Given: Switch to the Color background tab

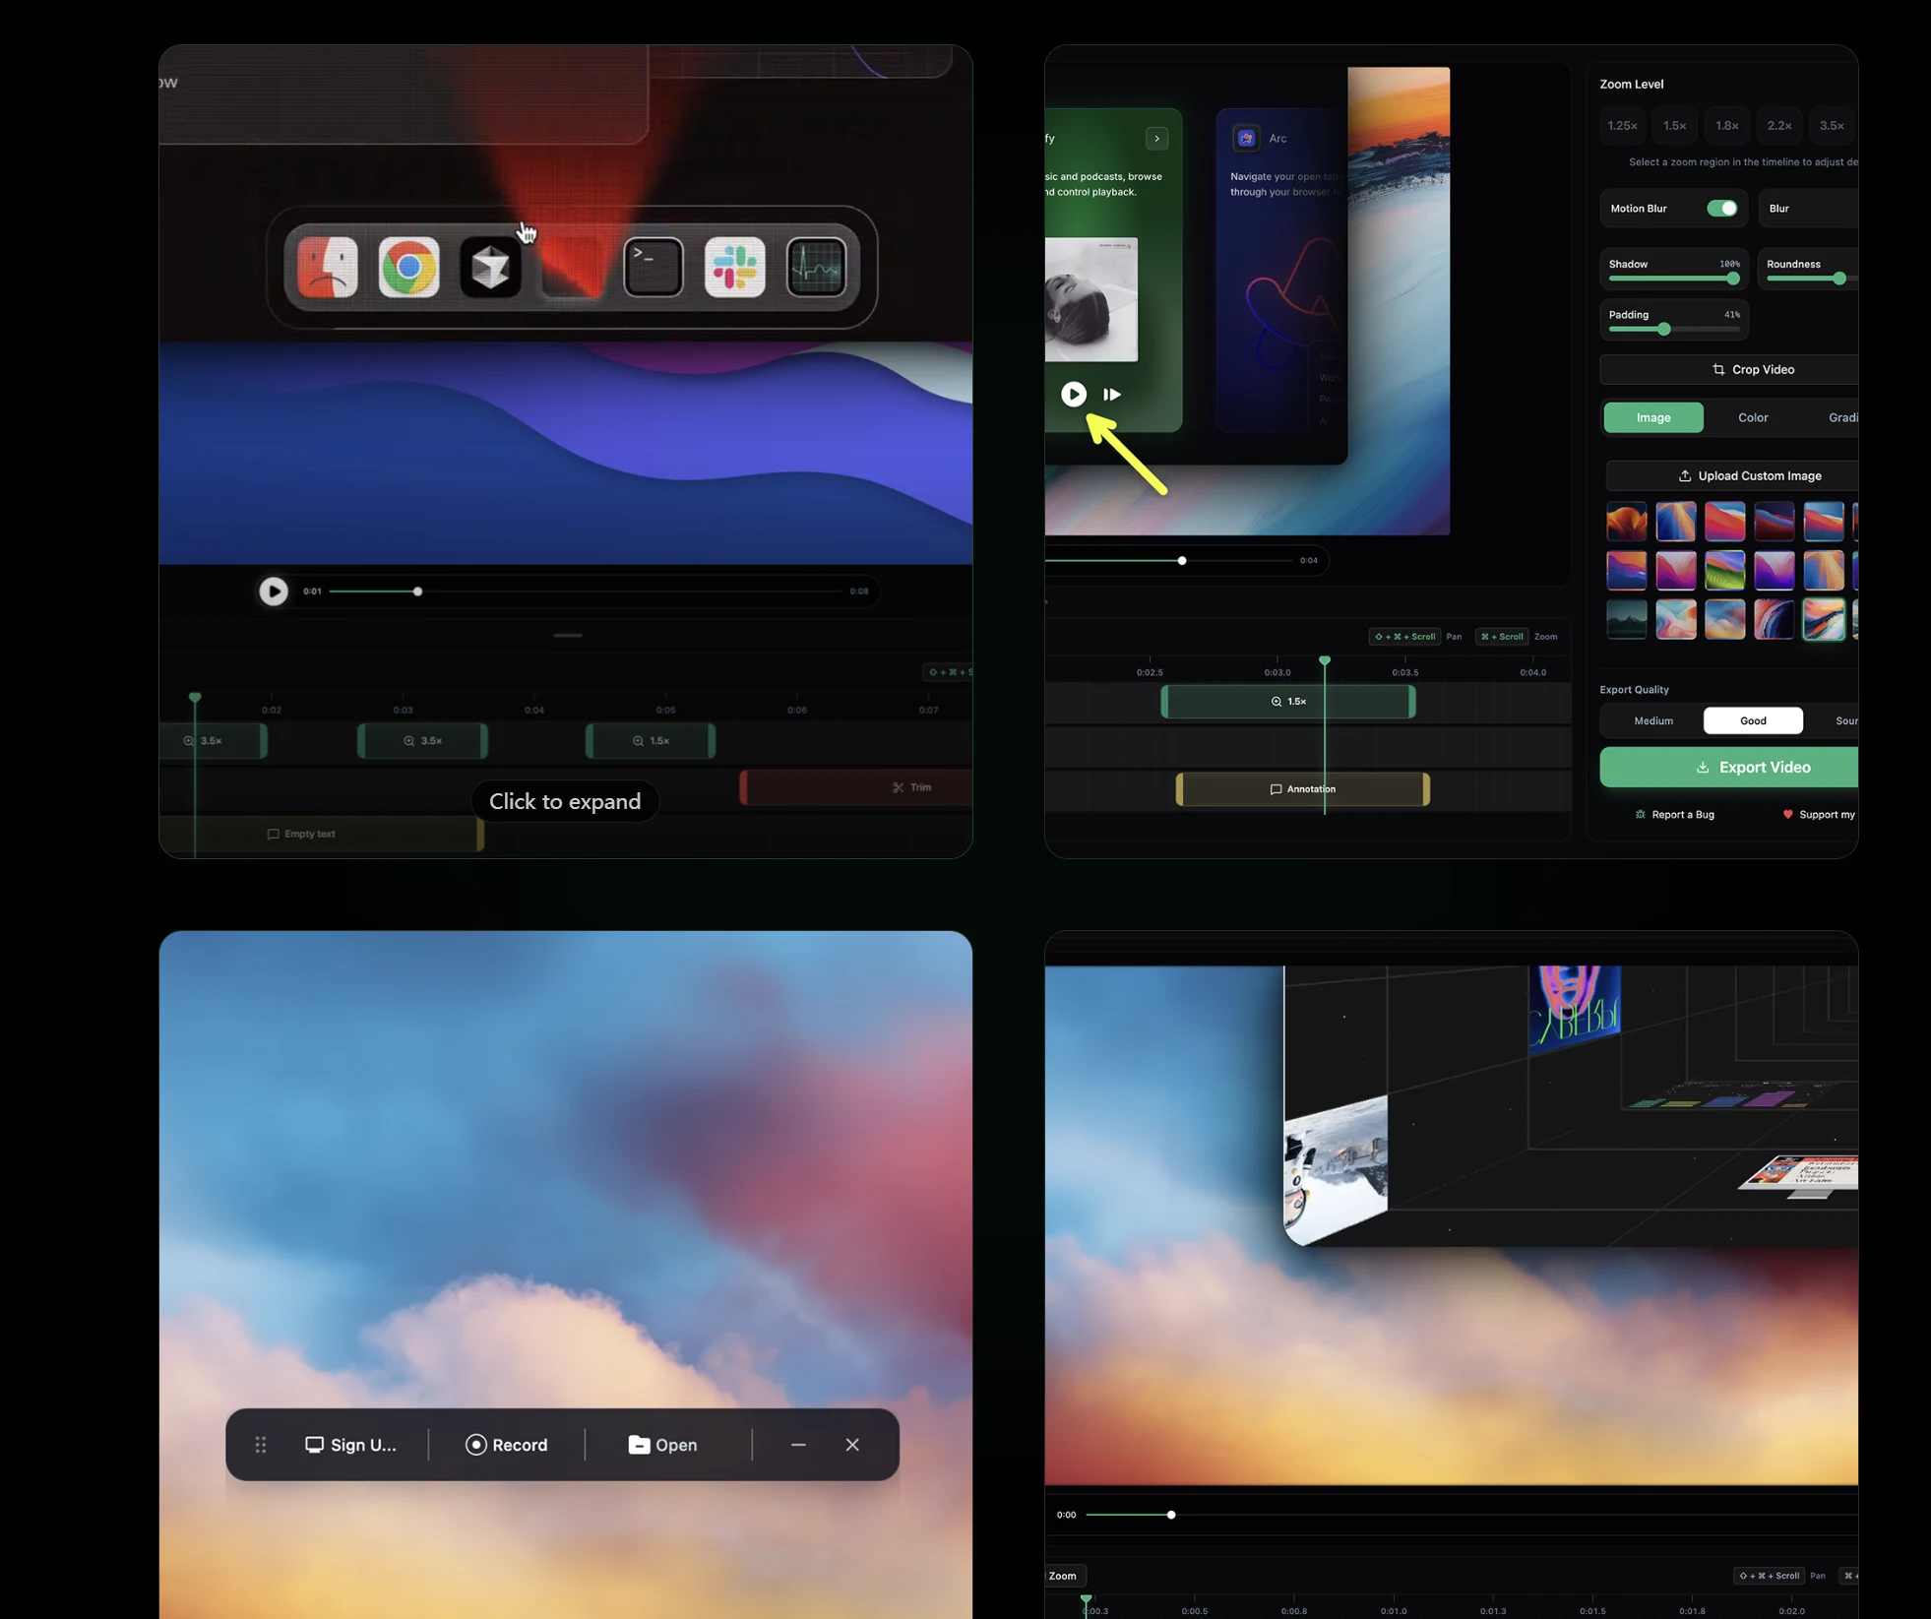Looking at the screenshot, I should [x=1753, y=417].
